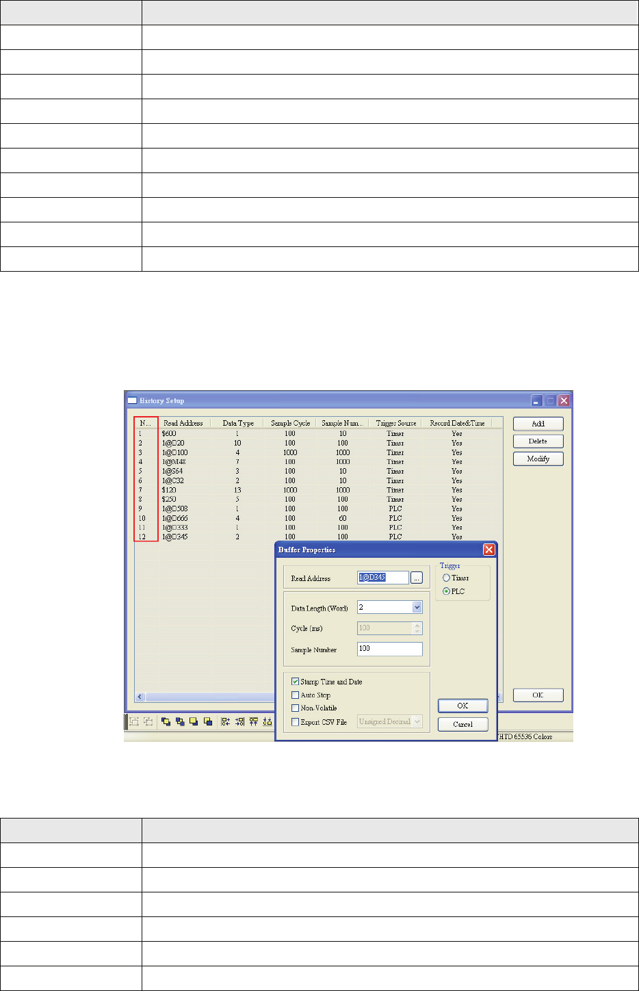Screen dimensions: 639x991
Task: Uncheck Stamp Time and Date
Action: click(296, 682)
